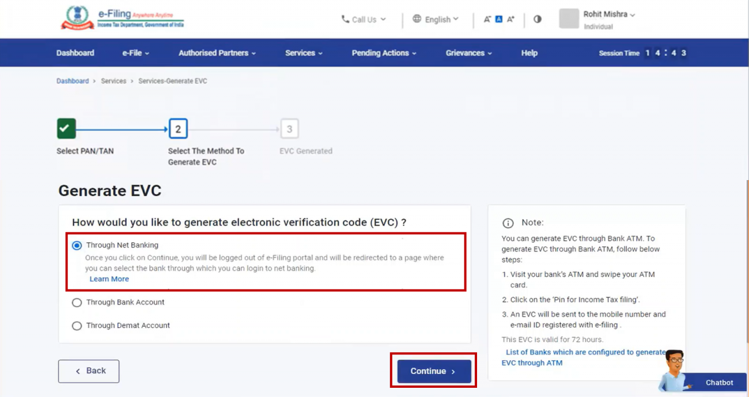Screen dimensions: 749x397
Task: Select Through Demat Account option
Action: (x=77, y=325)
